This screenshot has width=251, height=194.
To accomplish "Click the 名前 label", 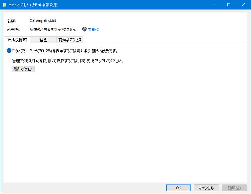I will point(11,21).
